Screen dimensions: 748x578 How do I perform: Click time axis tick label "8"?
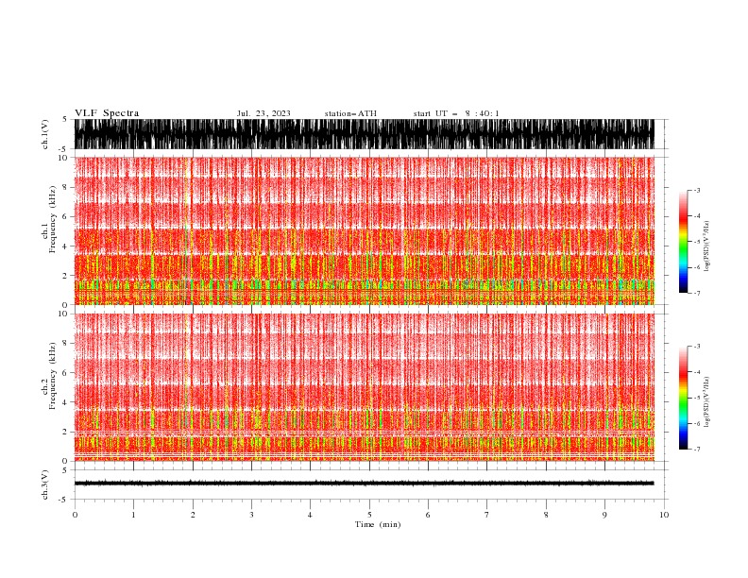pyautogui.click(x=546, y=515)
